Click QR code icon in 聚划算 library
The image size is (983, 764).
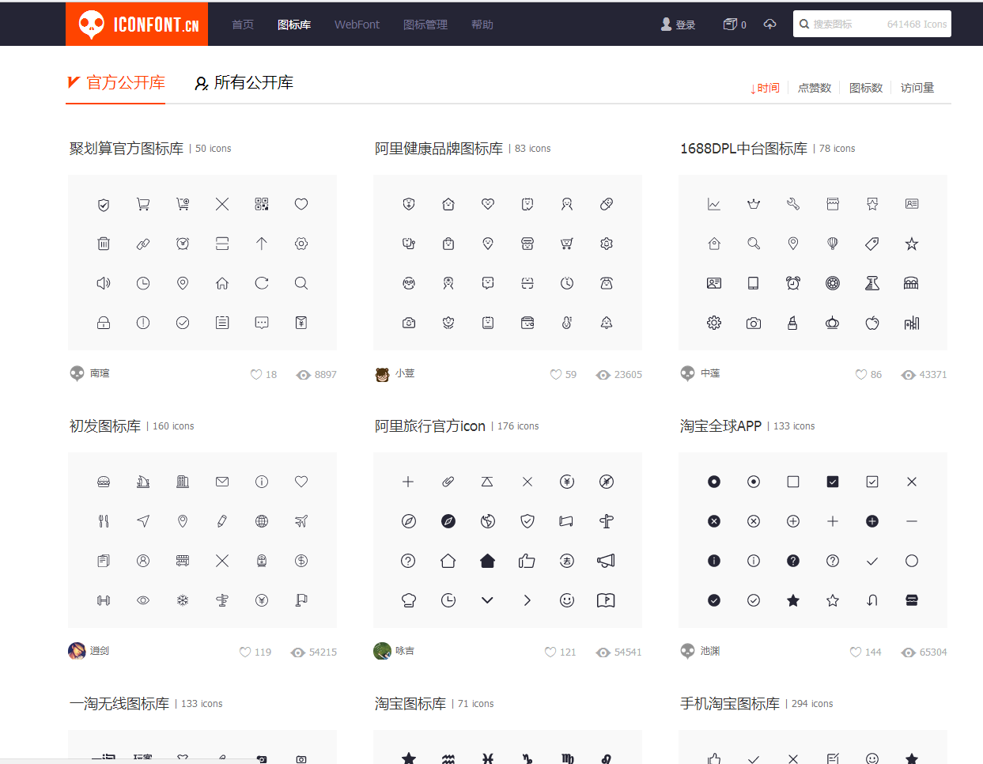[262, 204]
